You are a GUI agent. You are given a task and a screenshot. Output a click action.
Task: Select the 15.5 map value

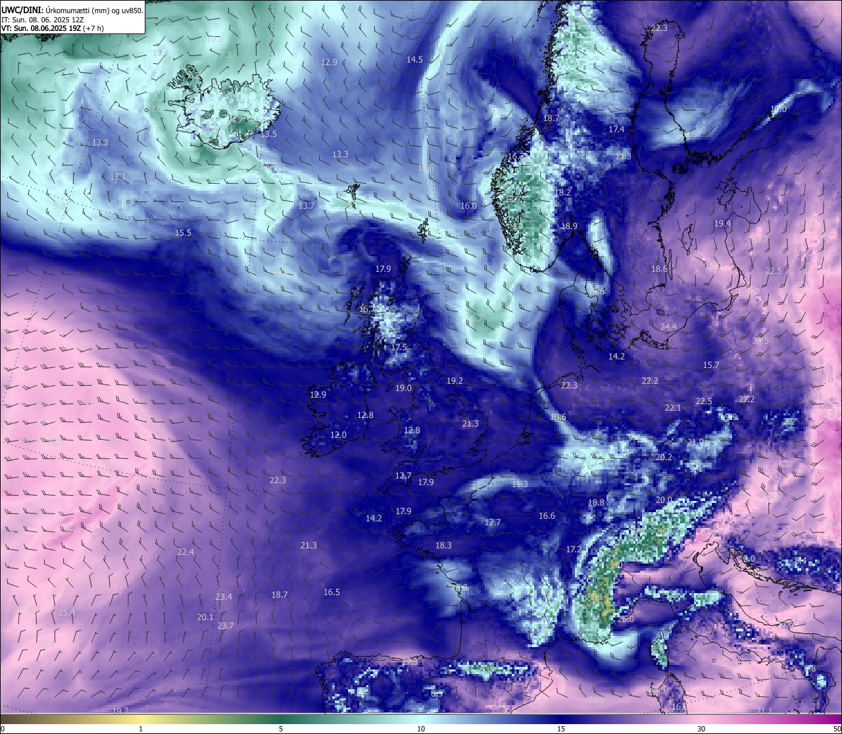click(183, 232)
